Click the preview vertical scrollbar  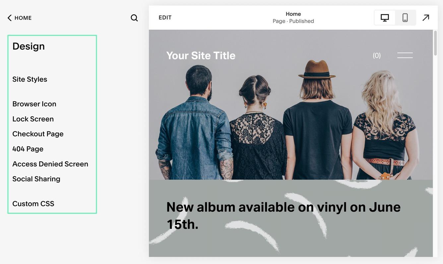pyautogui.click(x=435, y=43)
